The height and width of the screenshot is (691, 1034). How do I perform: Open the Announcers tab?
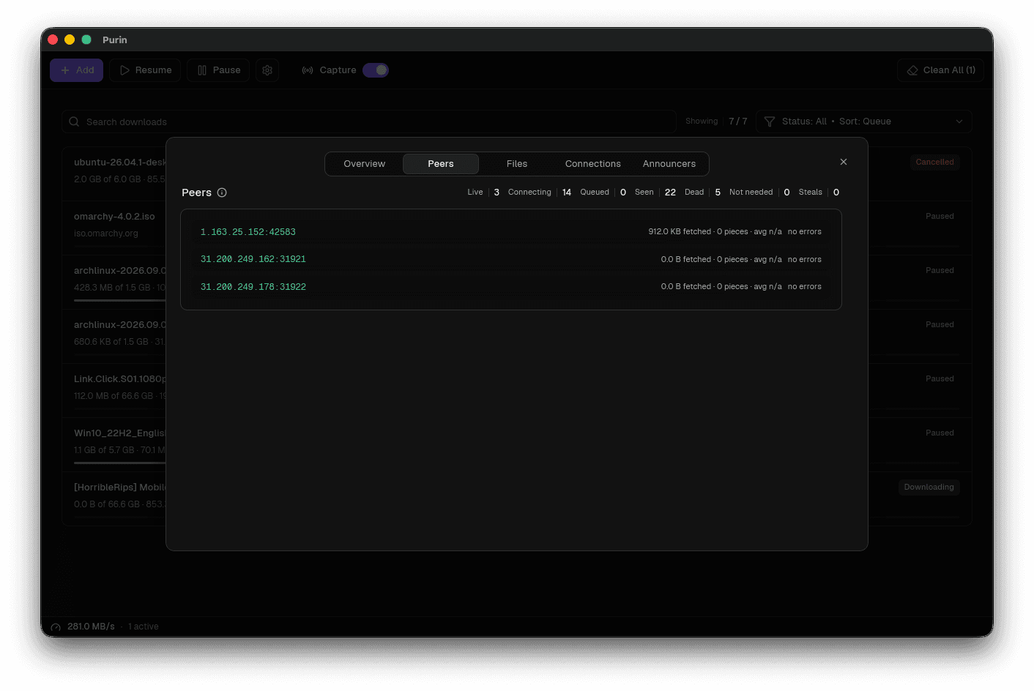[669, 164]
